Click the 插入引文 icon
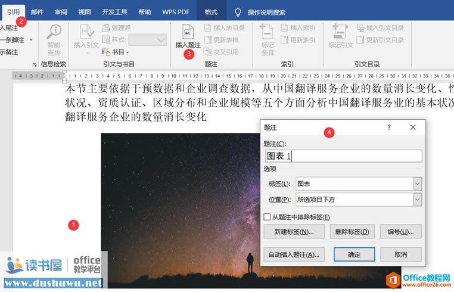The image size is (454, 292). [x=86, y=31]
